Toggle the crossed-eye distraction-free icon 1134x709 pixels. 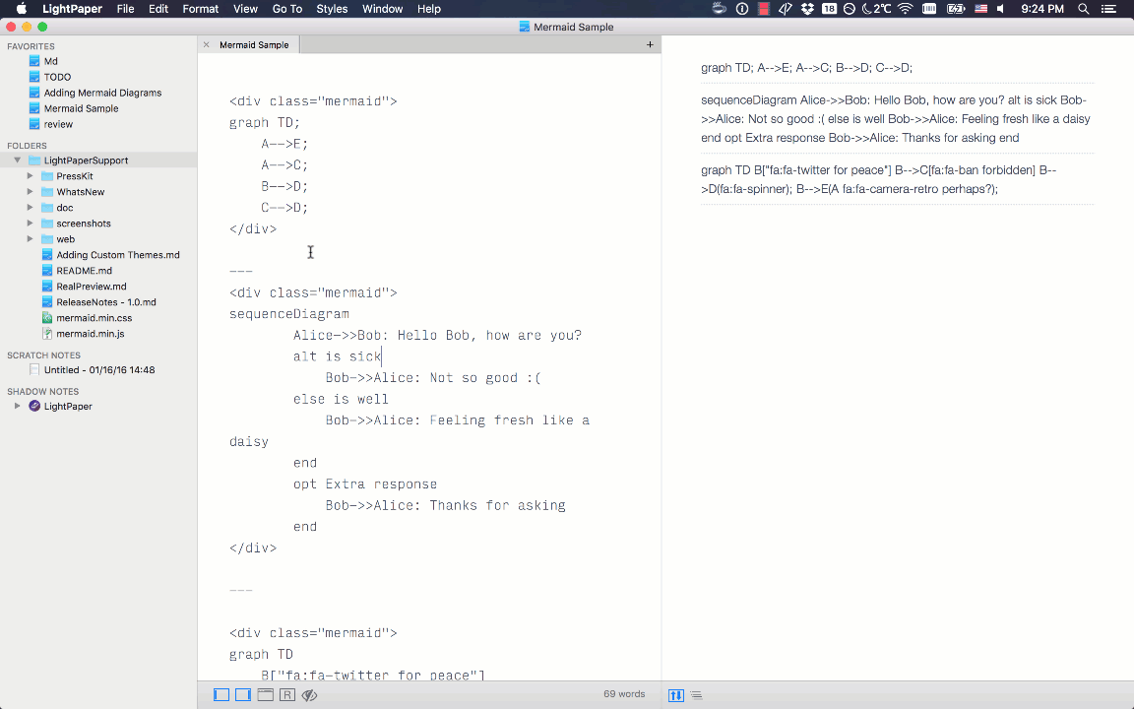click(x=309, y=694)
